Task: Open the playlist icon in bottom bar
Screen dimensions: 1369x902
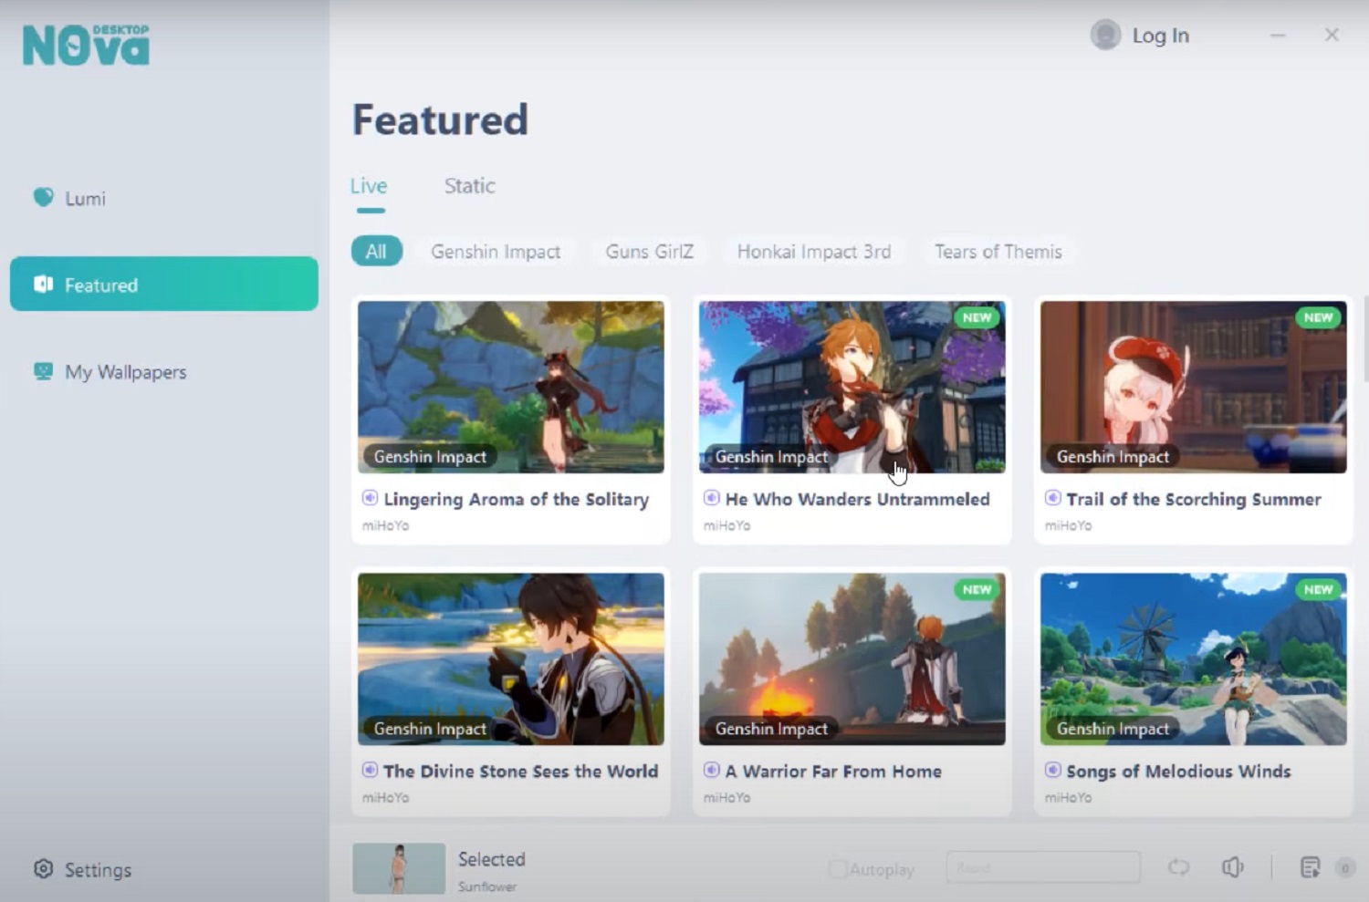Action: (1310, 867)
